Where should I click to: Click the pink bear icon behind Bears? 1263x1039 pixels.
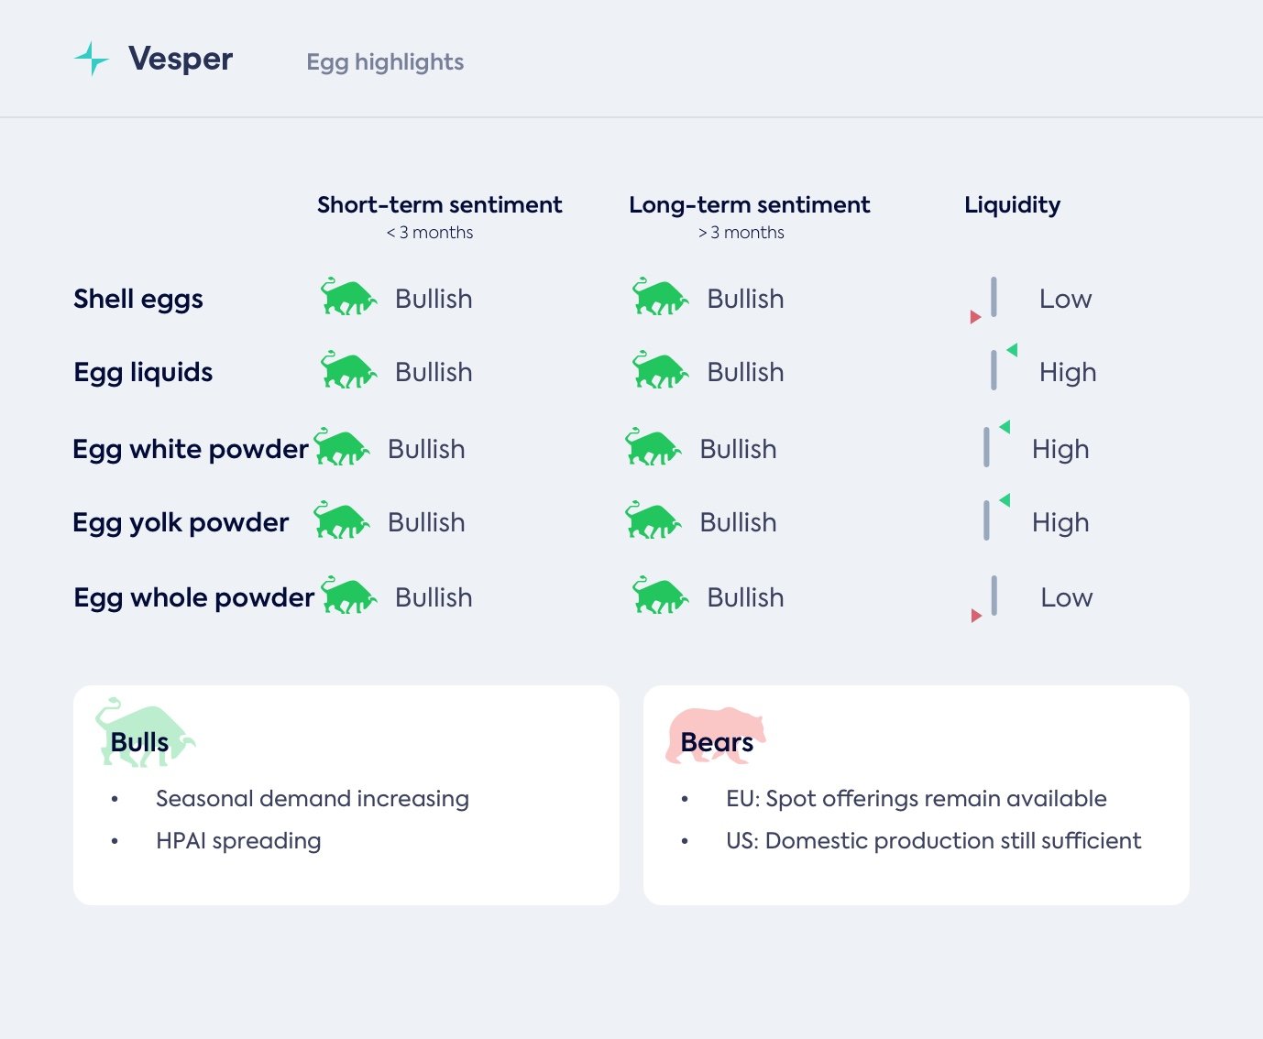(x=716, y=733)
